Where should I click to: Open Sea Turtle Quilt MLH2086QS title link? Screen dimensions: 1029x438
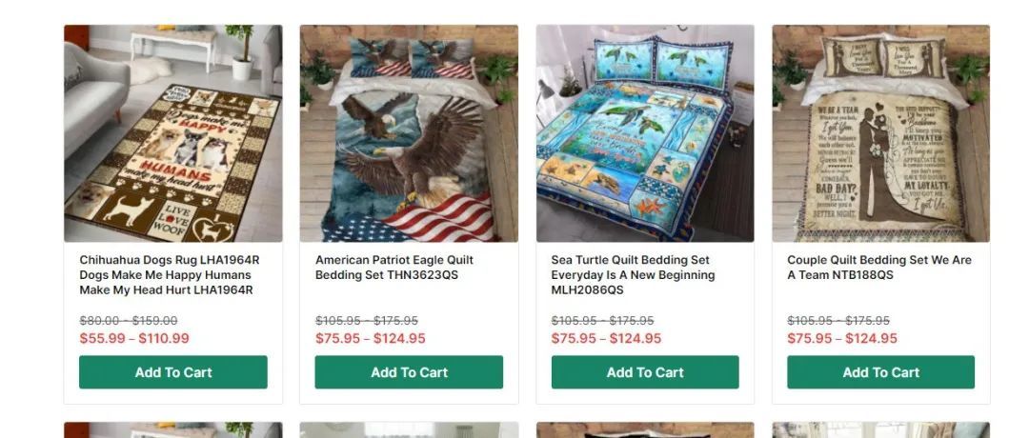click(633, 275)
